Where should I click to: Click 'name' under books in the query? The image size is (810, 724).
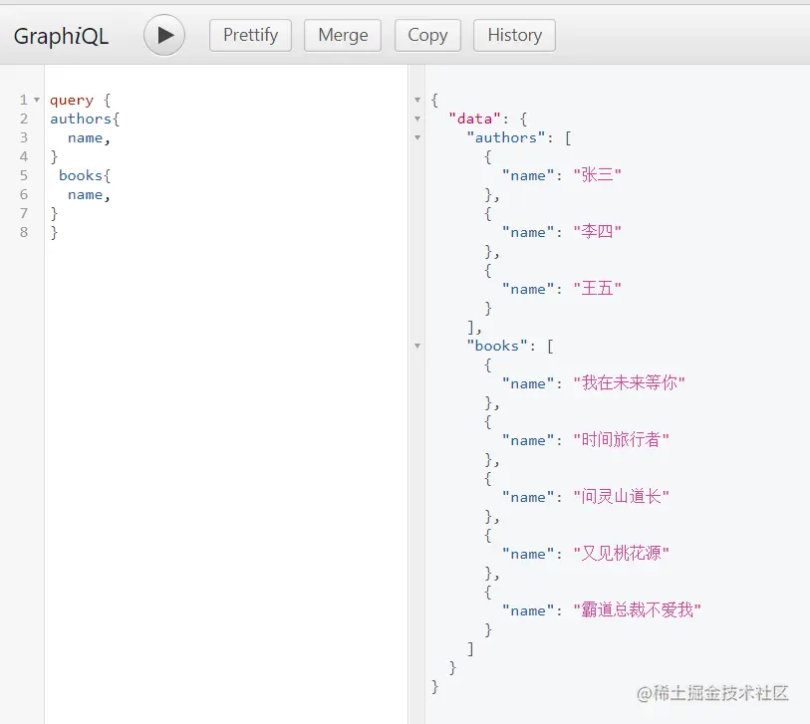[x=86, y=194]
